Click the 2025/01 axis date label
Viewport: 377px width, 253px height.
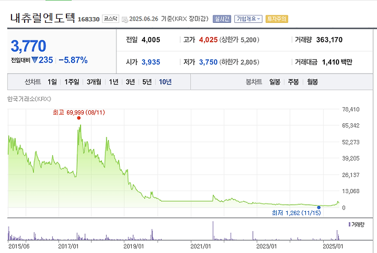tap(333, 246)
